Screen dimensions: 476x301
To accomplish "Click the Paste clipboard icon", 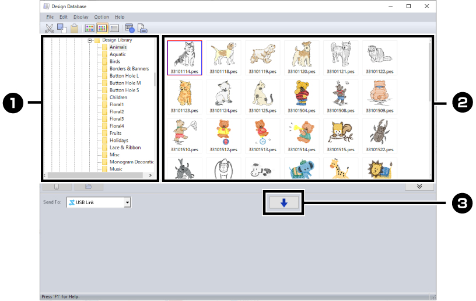I will [x=74, y=27].
